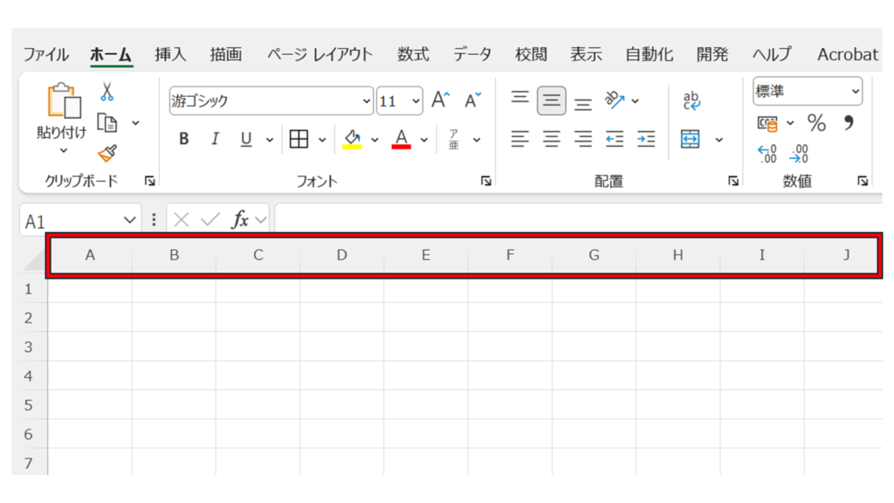The width and height of the screenshot is (894, 503).
Task: Click the Percent Style icon
Action: pyautogui.click(x=816, y=123)
